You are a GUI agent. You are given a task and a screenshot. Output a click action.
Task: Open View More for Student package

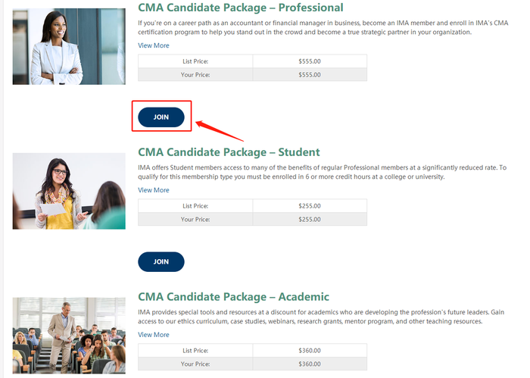coord(154,190)
